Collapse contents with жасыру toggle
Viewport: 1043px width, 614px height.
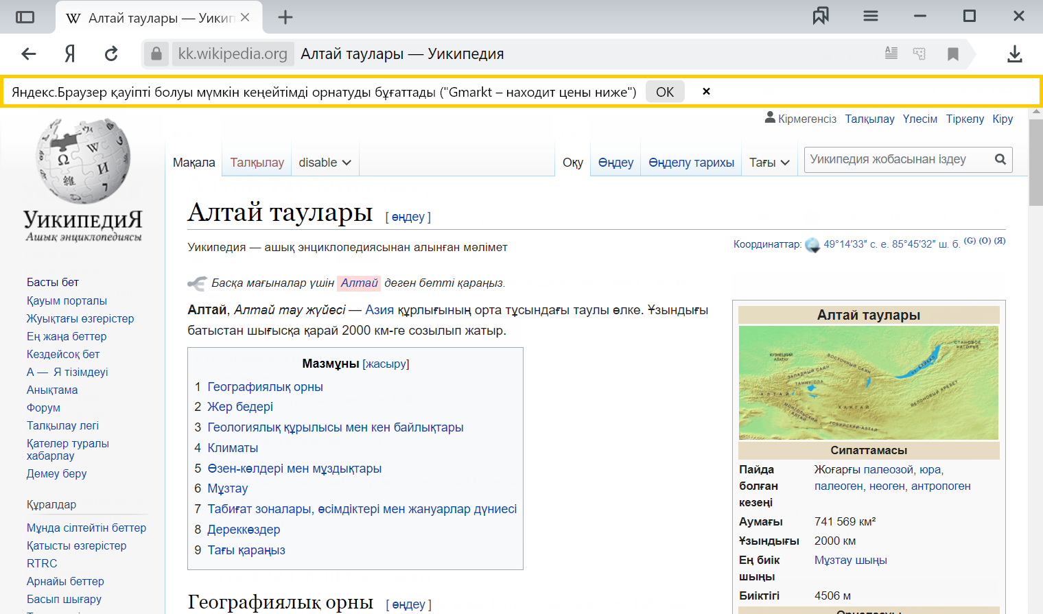(x=386, y=364)
